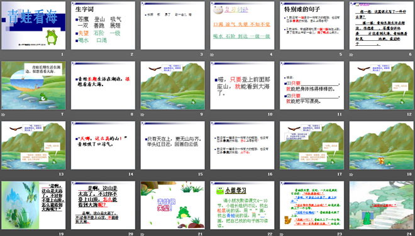The width and height of the screenshot is (415, 236).
Task: Click animation star icon under slide 6
Action: [x=351, y=55]
